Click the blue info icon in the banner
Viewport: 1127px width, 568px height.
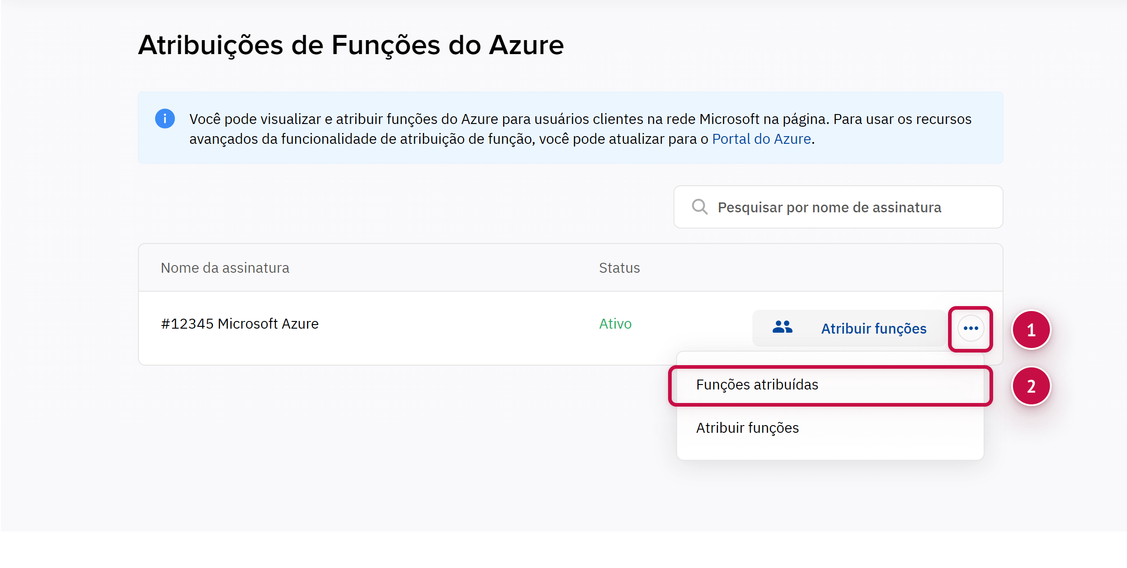coord(165,119)
